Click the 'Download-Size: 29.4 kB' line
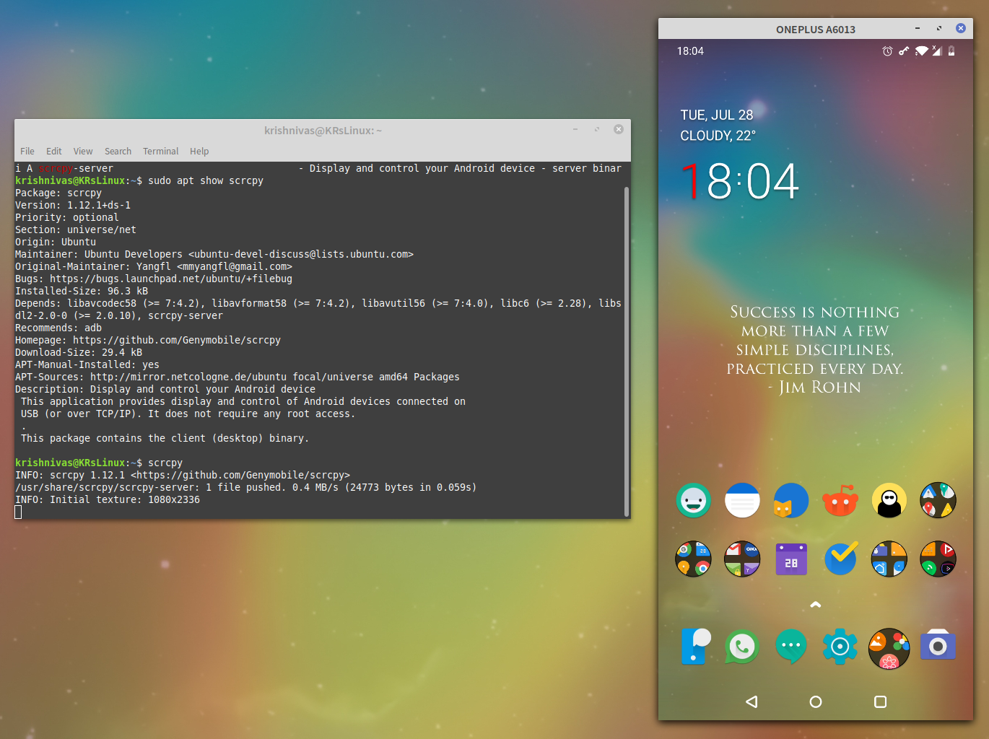The image size is (989, 739). coord(79,352)
